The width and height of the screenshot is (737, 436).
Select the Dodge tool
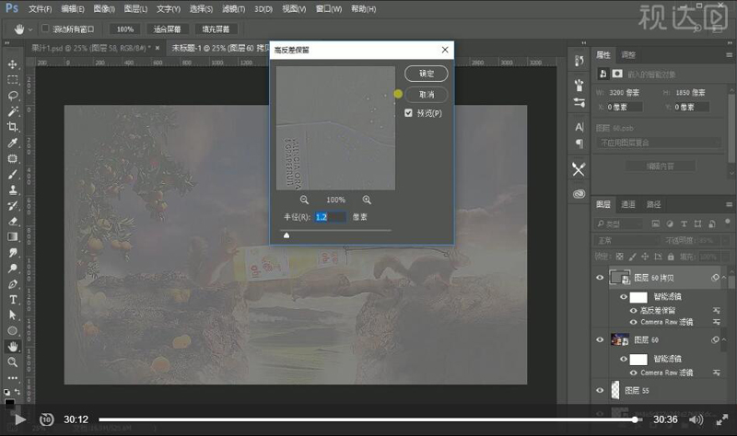13,268
